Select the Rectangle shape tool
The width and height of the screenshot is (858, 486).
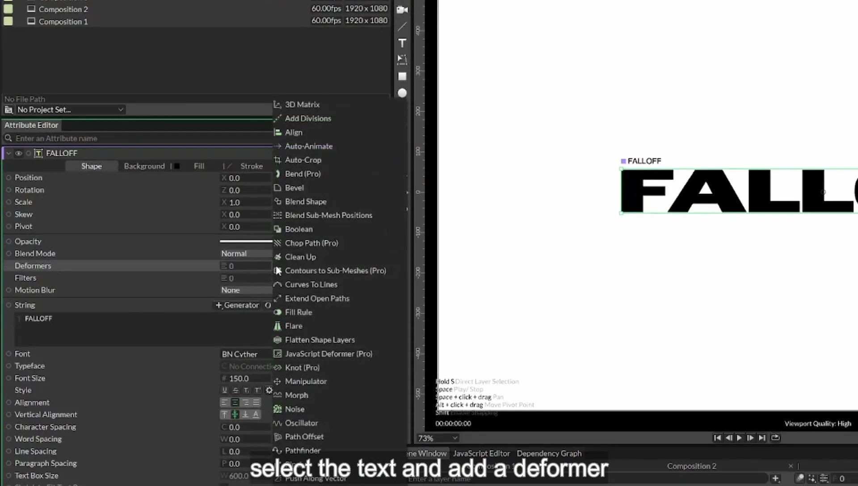click(x=402, y=76)
